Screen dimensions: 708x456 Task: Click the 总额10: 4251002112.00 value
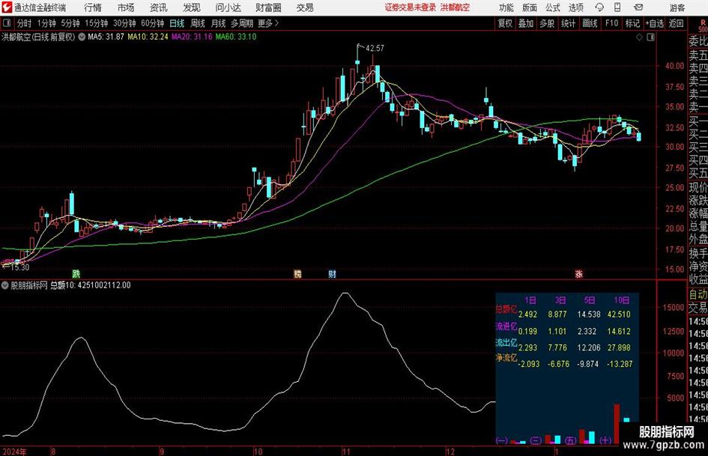click(91, 285)
